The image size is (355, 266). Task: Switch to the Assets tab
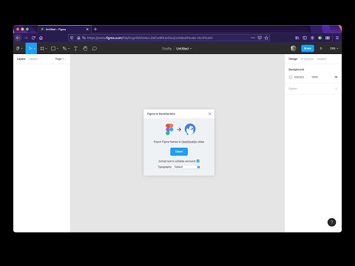pos(33,59)
